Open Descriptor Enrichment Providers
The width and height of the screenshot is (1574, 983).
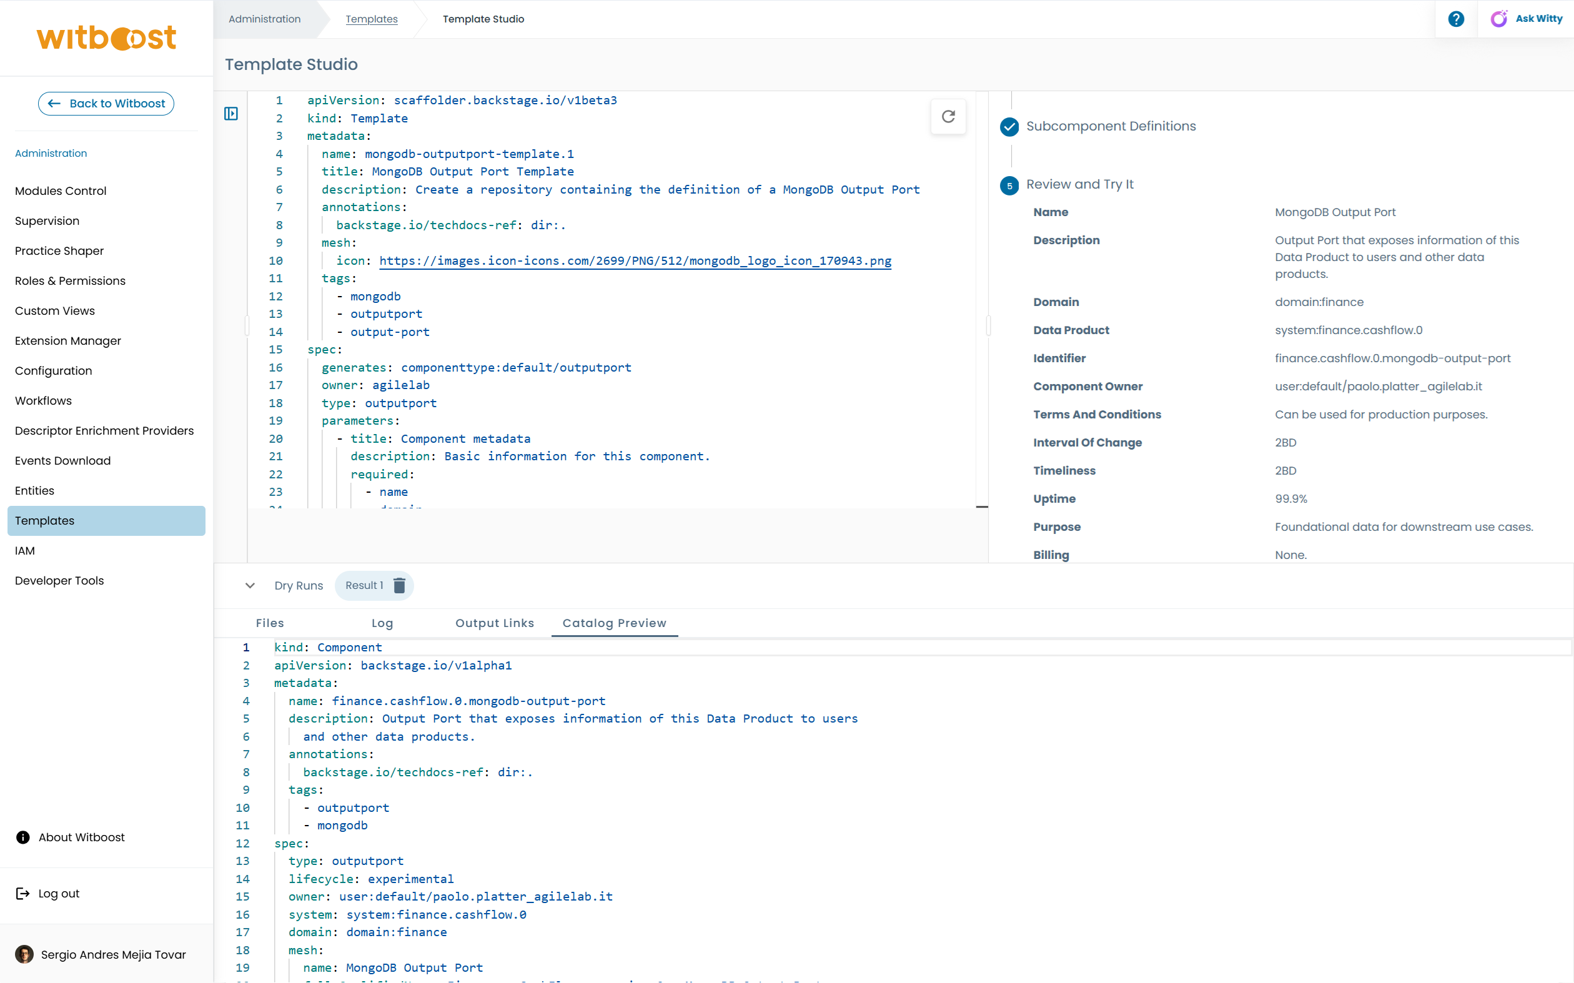coord(106,430)
